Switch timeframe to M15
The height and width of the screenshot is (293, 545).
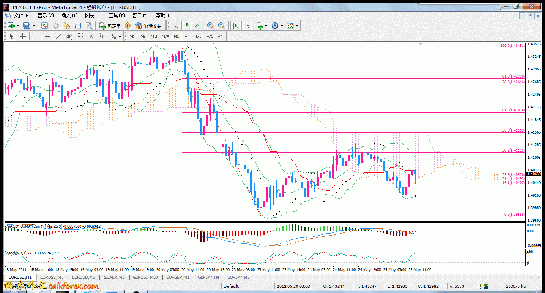point(154,36)
